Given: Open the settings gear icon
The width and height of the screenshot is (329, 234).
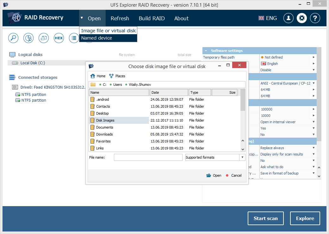Looking at the screenshot, I should pos(302,18).
